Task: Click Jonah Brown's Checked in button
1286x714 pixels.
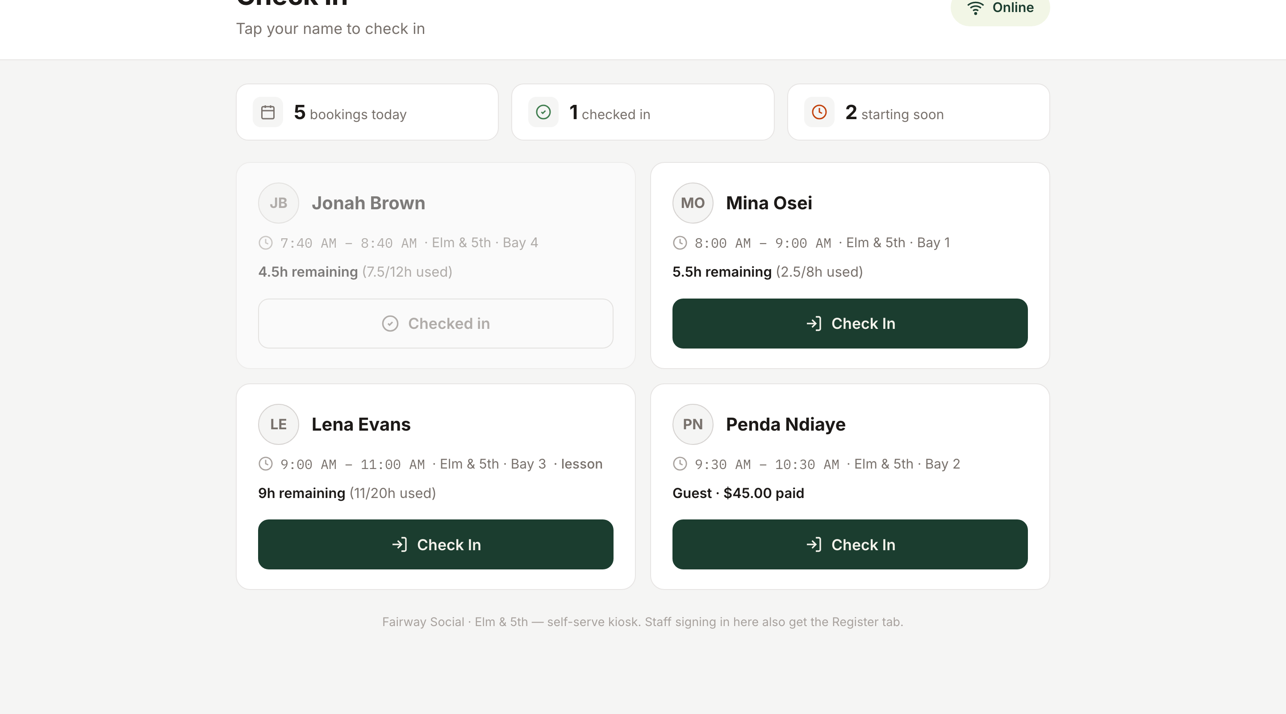Action: (x=435, y=324)
